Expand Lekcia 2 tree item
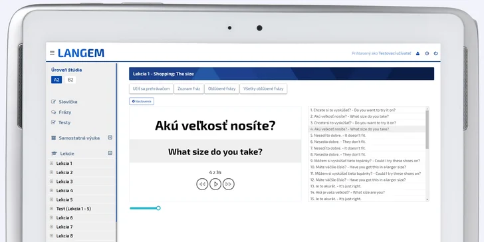The height and width of the screenshot is (242, 484). [x=52, y=172]
